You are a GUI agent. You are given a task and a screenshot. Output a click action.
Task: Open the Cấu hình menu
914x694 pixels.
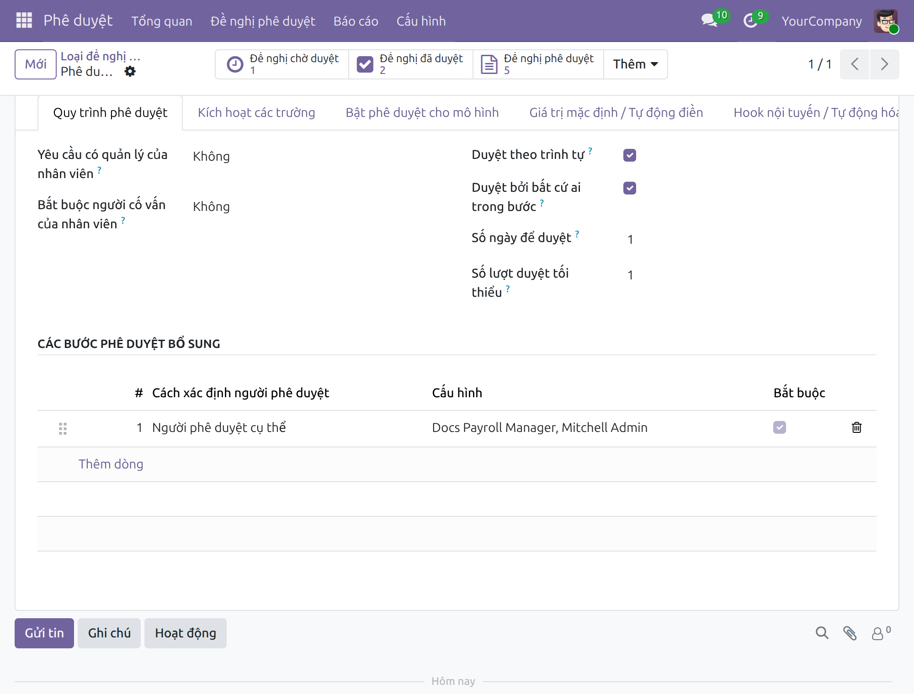[x=421, y=21]
